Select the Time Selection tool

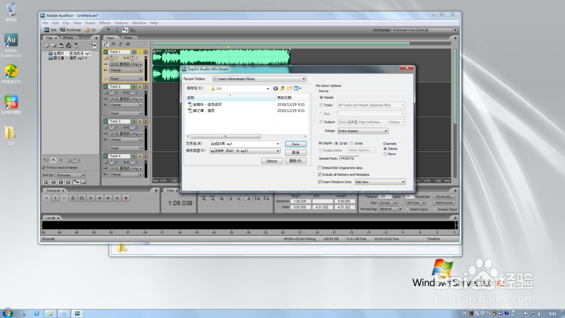pos(117,30)
